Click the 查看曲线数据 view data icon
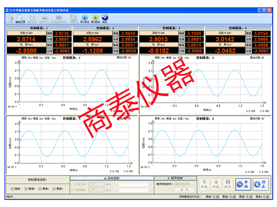 [x=59, y=18]
